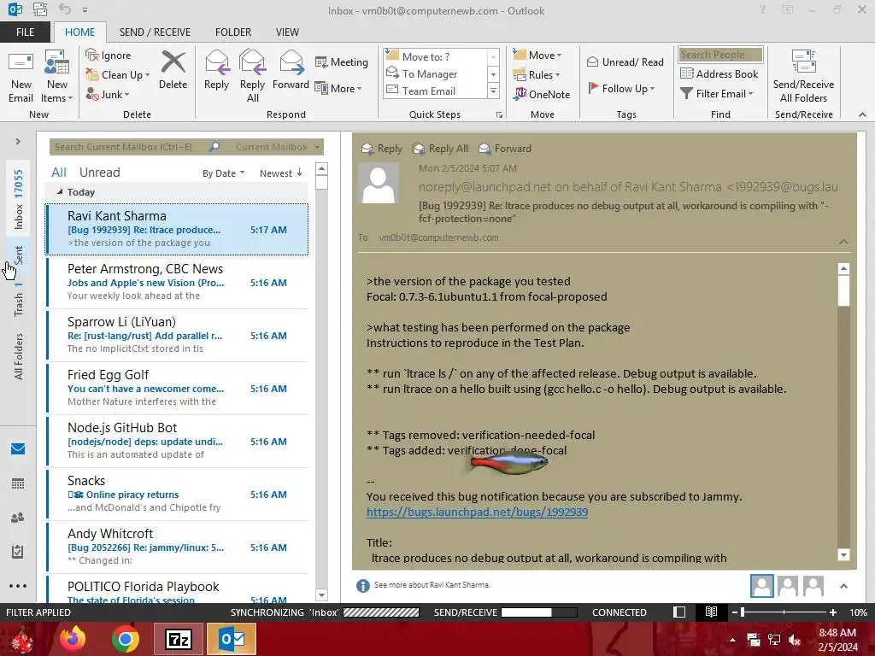The width and height of the screenshot is (875, 656).
Task: Respond with a Meeting
Action: coord(342,61)
